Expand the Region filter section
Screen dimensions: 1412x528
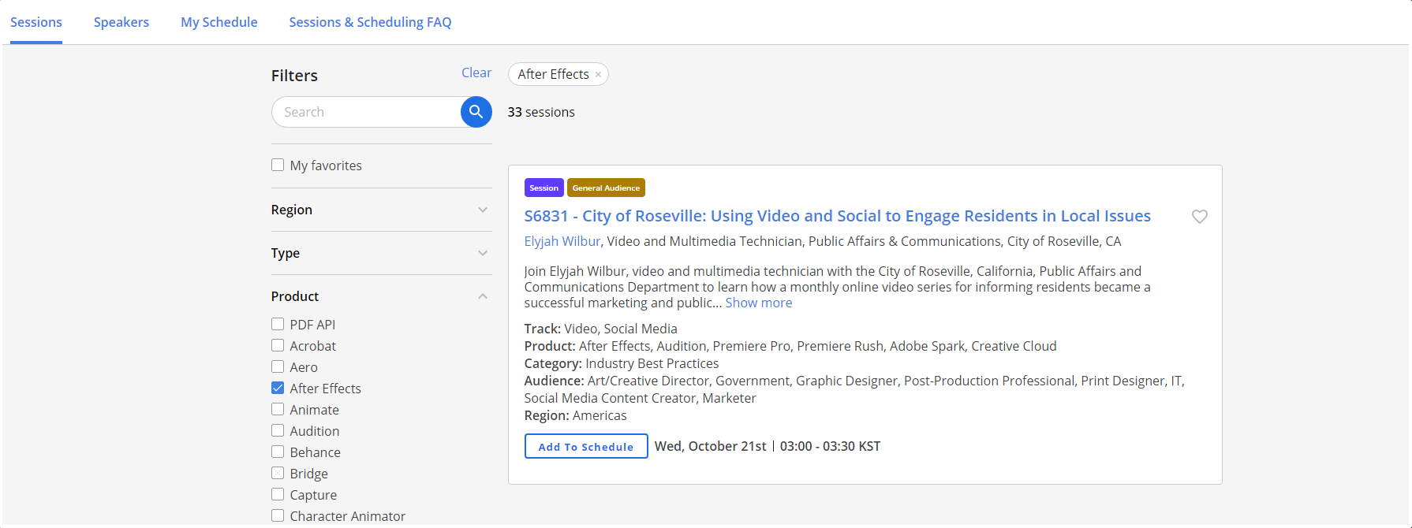click(381, 210)
